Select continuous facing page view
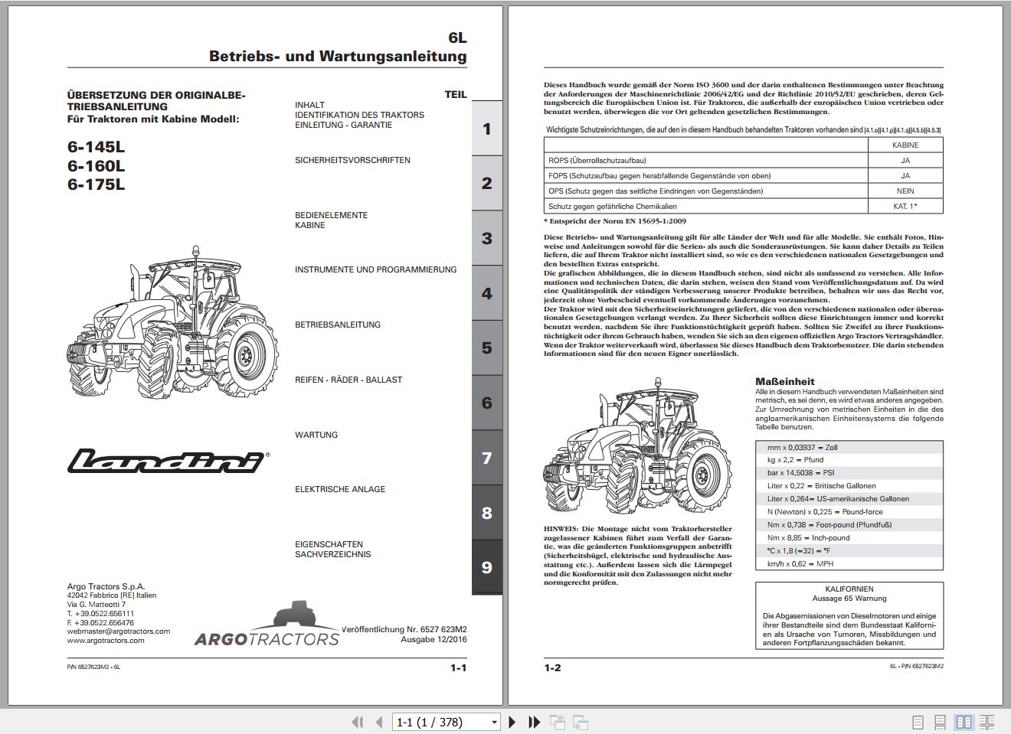 (987, 722)
